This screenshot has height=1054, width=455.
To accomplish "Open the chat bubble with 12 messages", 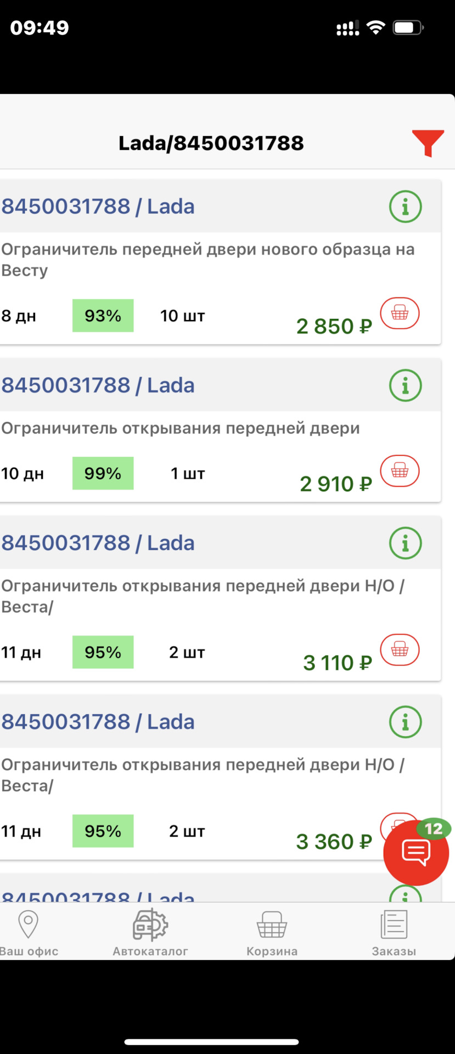I will [x=416, y=853].
